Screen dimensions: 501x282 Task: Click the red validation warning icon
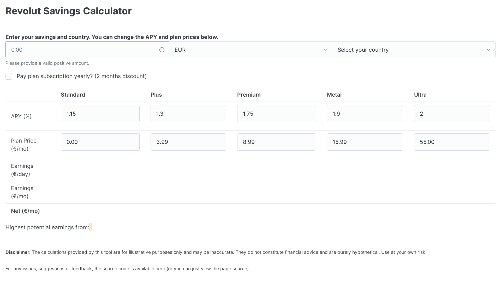click(162, 50)
